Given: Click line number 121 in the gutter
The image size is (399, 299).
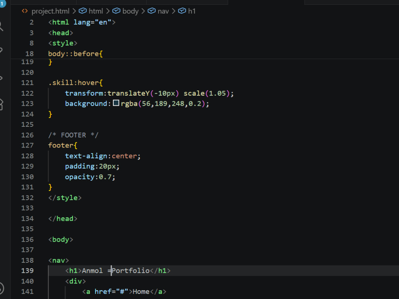Looking at the screenshot, I should click(28, 83).
